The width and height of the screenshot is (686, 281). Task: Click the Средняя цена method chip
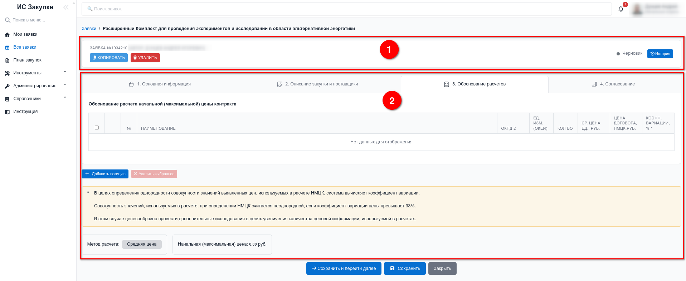point(142,244)
